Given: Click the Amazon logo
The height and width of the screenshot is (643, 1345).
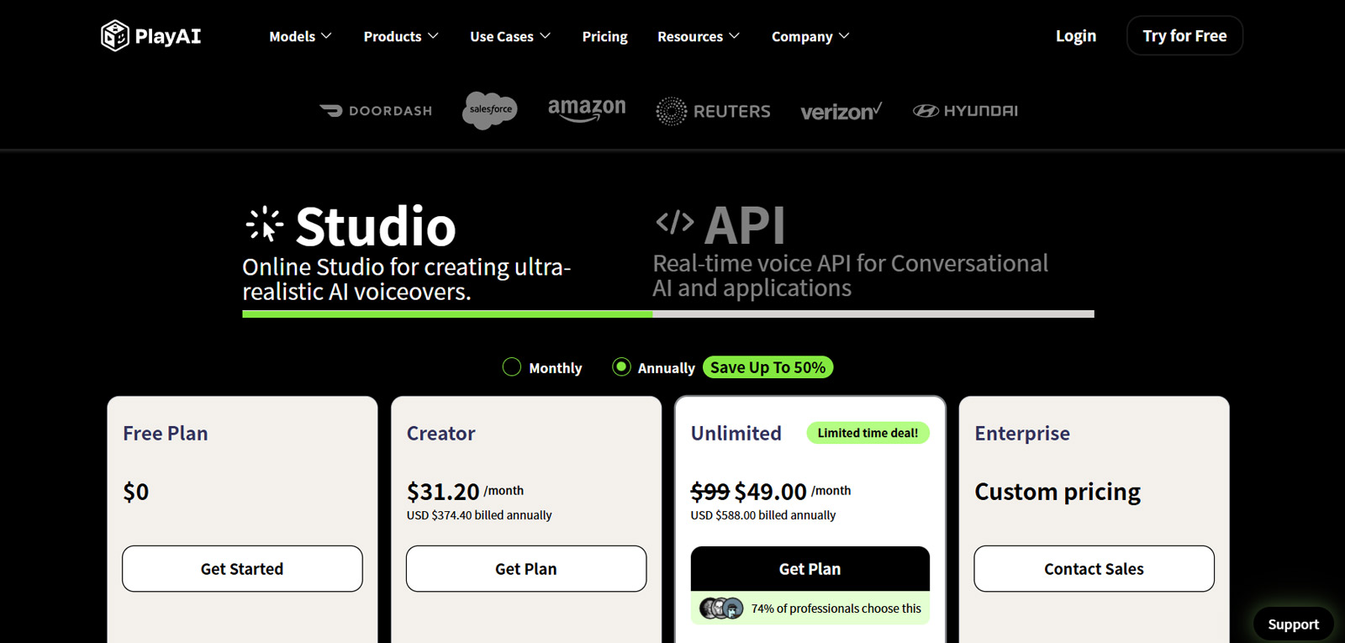Looking at the screenshot, I should [587, 110].
